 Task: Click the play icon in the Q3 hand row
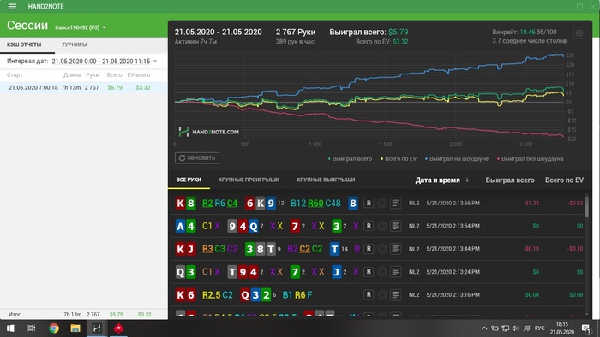(382, 272)
